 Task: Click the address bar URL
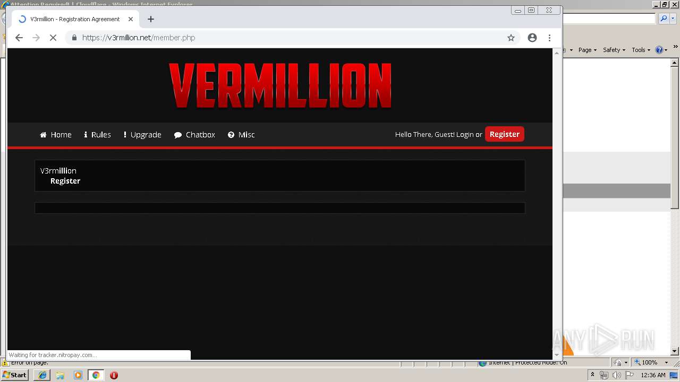139,38
